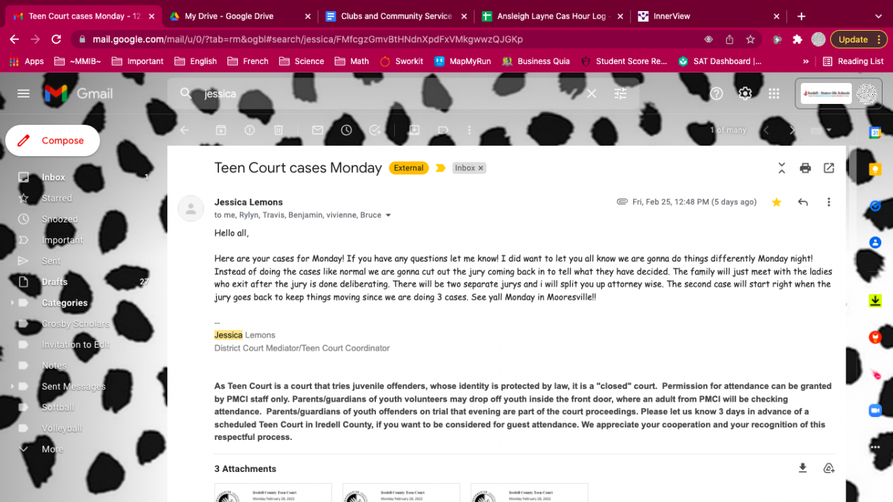
Task: Remove the Inbox label from email
Action: 481,168
